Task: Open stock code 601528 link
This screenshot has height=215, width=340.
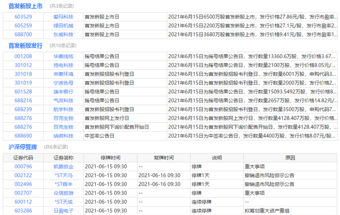Action: 23,92
